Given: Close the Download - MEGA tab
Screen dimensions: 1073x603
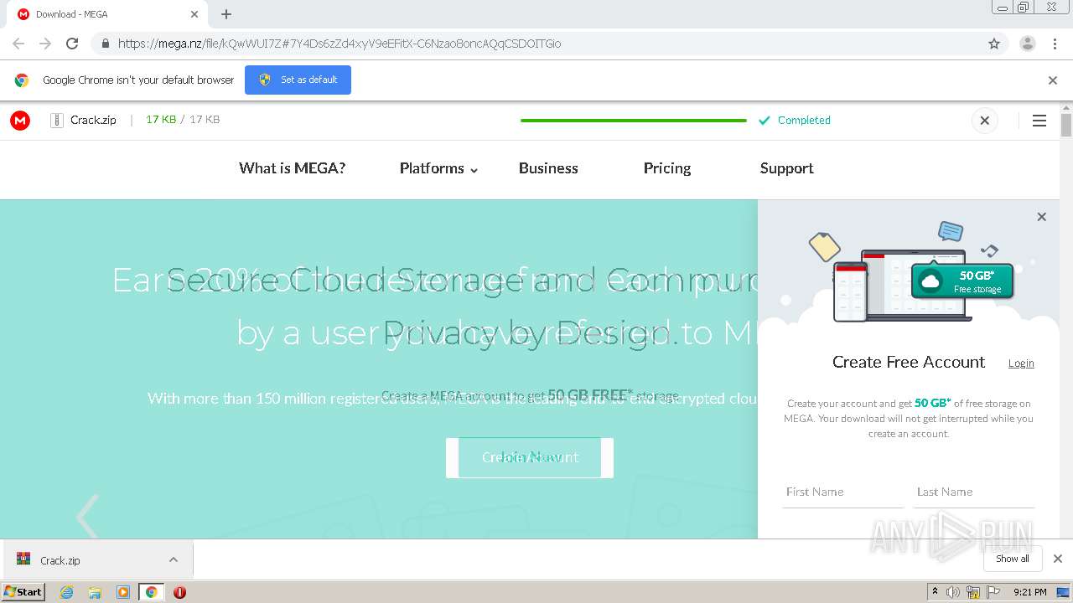Looking at the screenshot, I should [194, 14].
